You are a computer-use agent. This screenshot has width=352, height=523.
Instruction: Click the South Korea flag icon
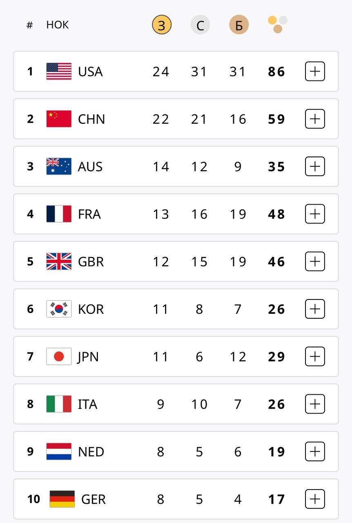(x=59, y=309)
